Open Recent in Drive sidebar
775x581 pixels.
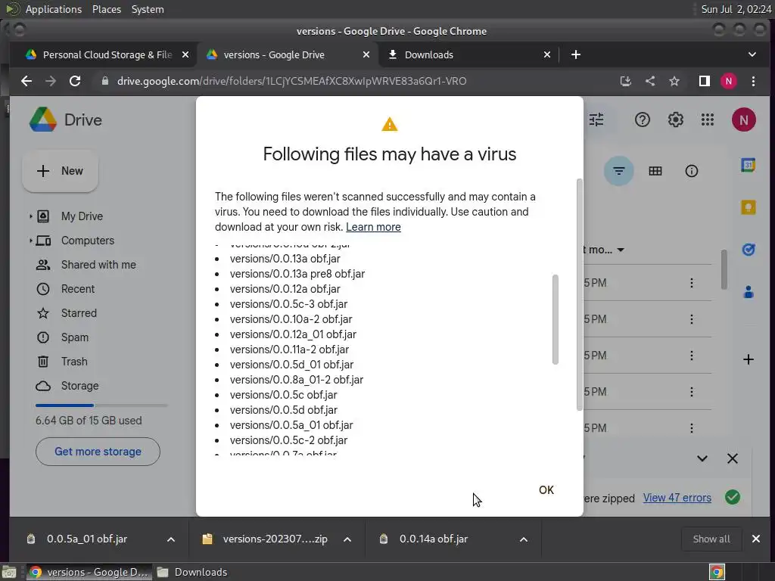click(x=78, y=289)
